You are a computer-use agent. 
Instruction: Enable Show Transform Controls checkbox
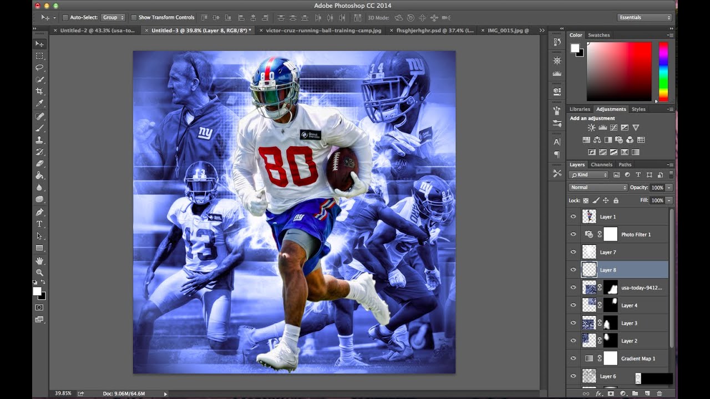click(134, 18)
